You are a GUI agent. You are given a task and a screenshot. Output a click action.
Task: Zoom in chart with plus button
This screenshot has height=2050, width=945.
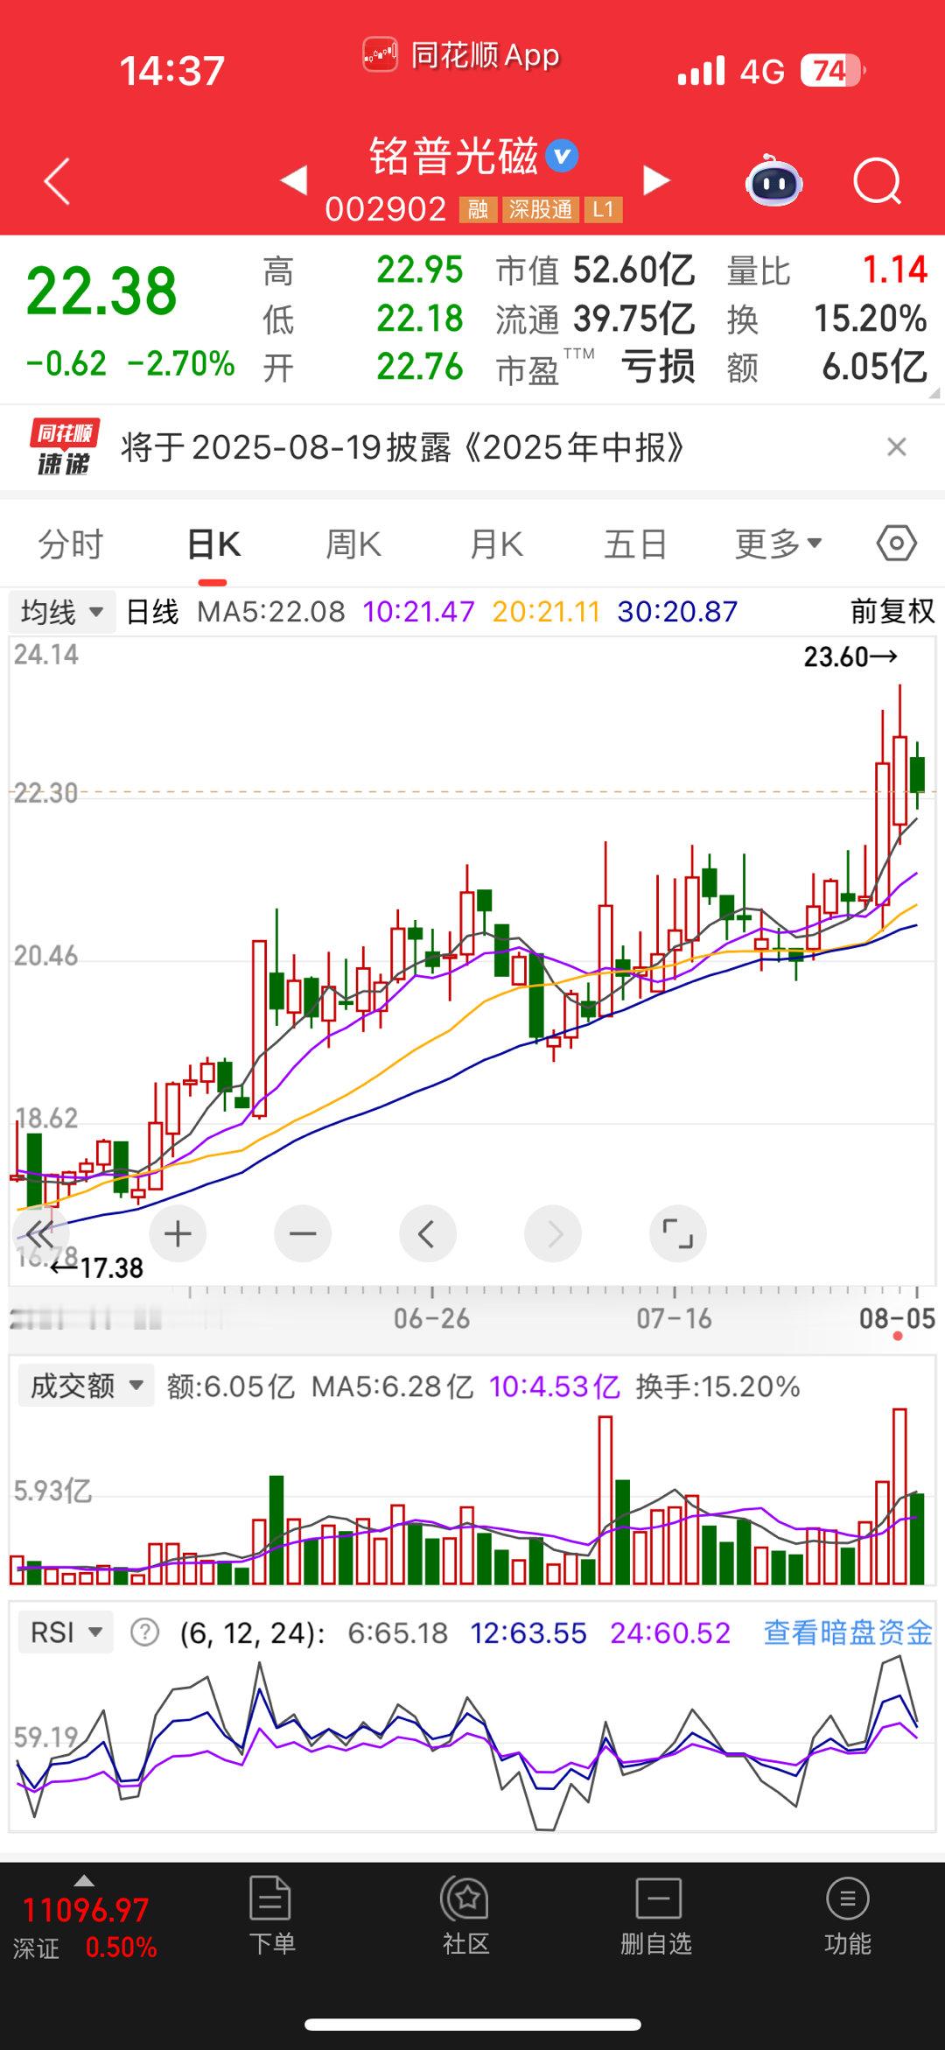click(x=178, y=1234)
